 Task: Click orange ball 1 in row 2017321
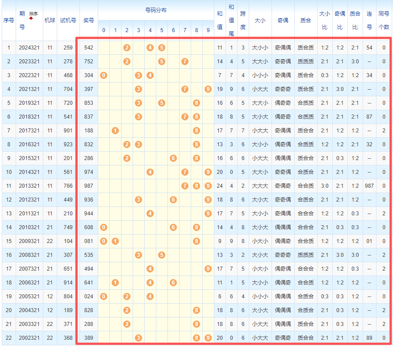point(115,131)
